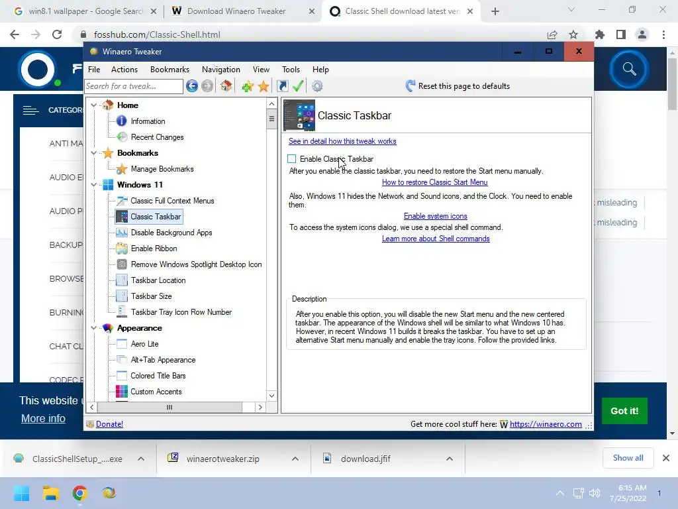Click the Enable system icons link
The image size is (678, 509).
pyautogui.click(x=436, y=216)
